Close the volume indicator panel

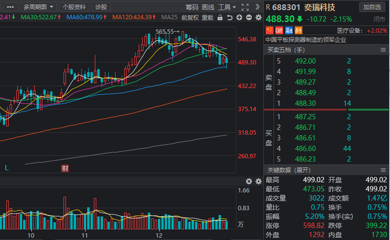(249, 182)
